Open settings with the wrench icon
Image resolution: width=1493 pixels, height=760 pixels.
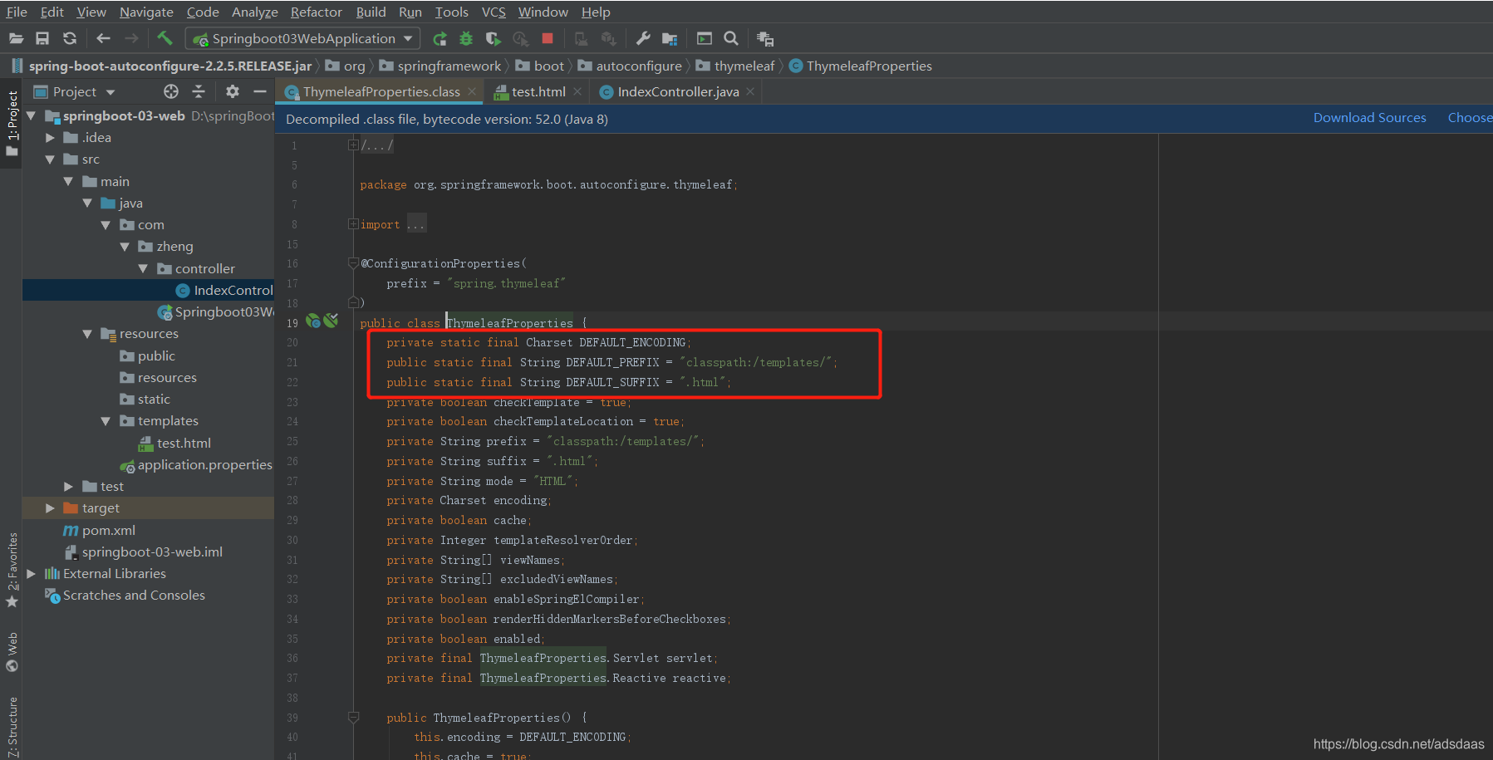[x=643, y=38]
